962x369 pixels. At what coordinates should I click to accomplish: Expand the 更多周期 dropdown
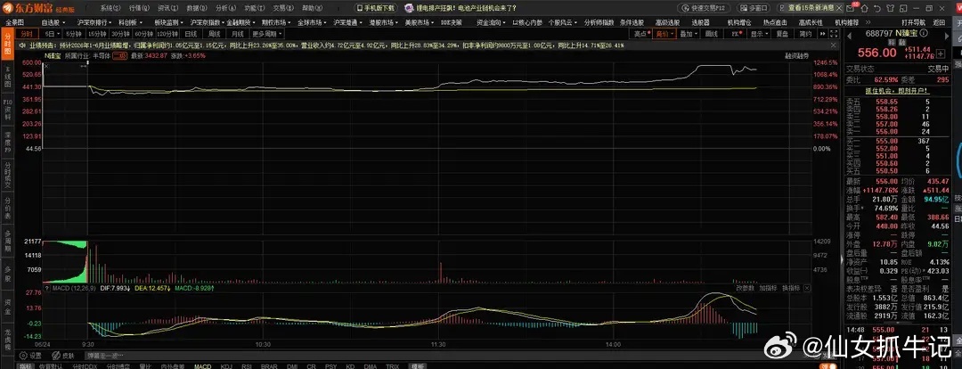(267, 34)
